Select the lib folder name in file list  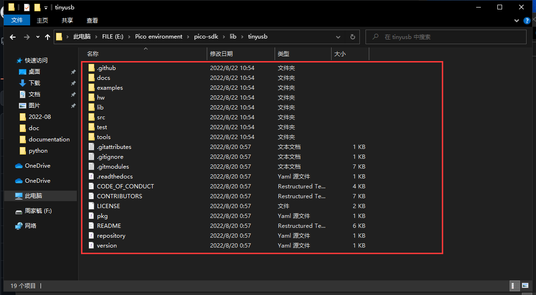click(x=100, y=108)
